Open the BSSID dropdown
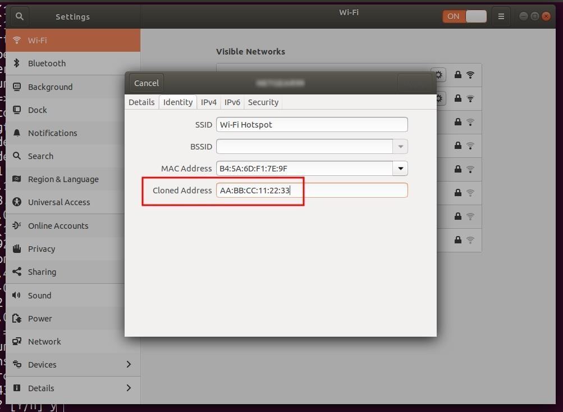This screenshot has width=563, height=412. [x=400, y=146]
